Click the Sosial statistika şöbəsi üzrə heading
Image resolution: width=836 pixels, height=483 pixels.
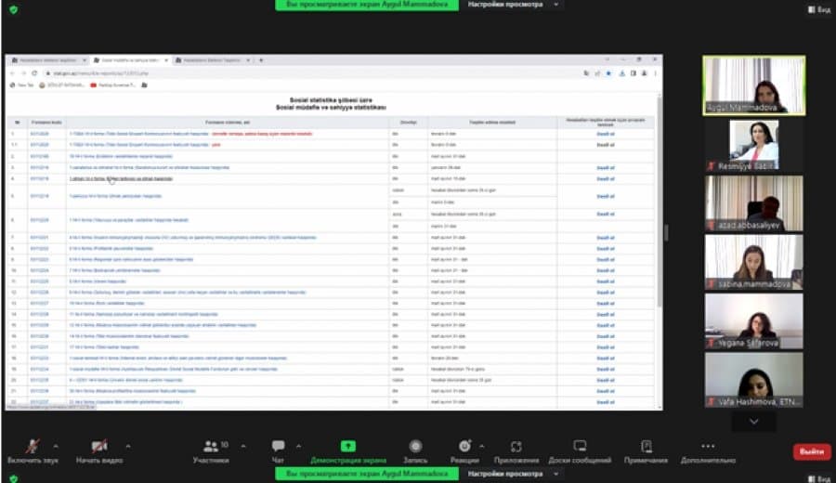(x=331, y=99)
